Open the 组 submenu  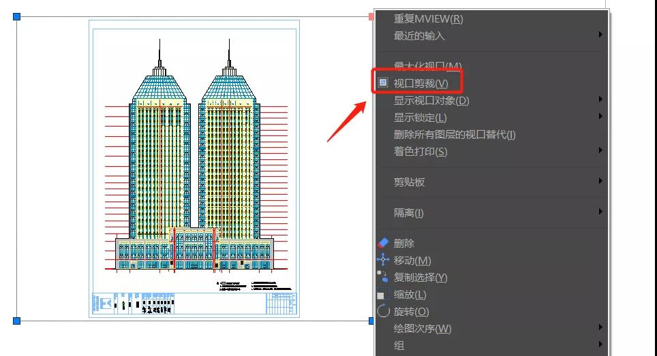click(x=600, y=345)
